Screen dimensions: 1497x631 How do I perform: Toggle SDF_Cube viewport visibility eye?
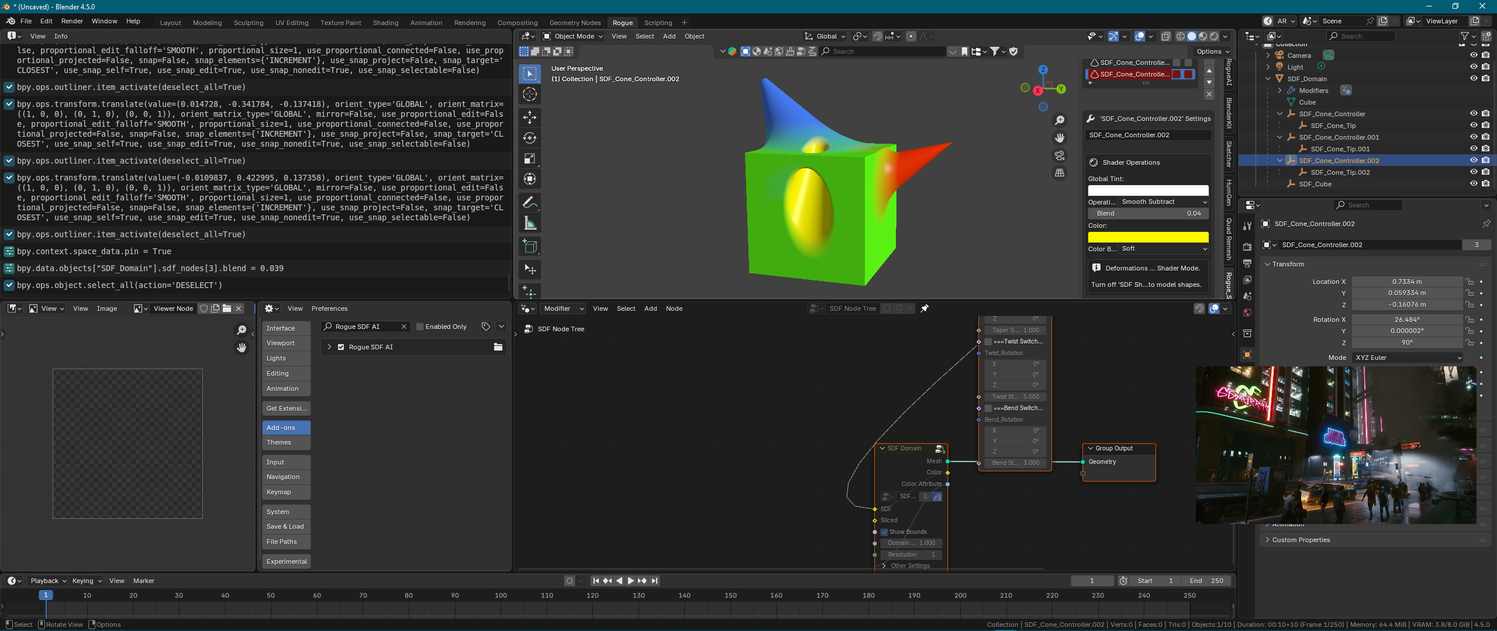[1474, 183]
